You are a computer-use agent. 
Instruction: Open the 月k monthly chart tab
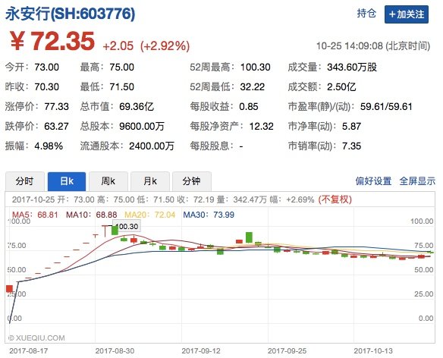coord(150,181)
